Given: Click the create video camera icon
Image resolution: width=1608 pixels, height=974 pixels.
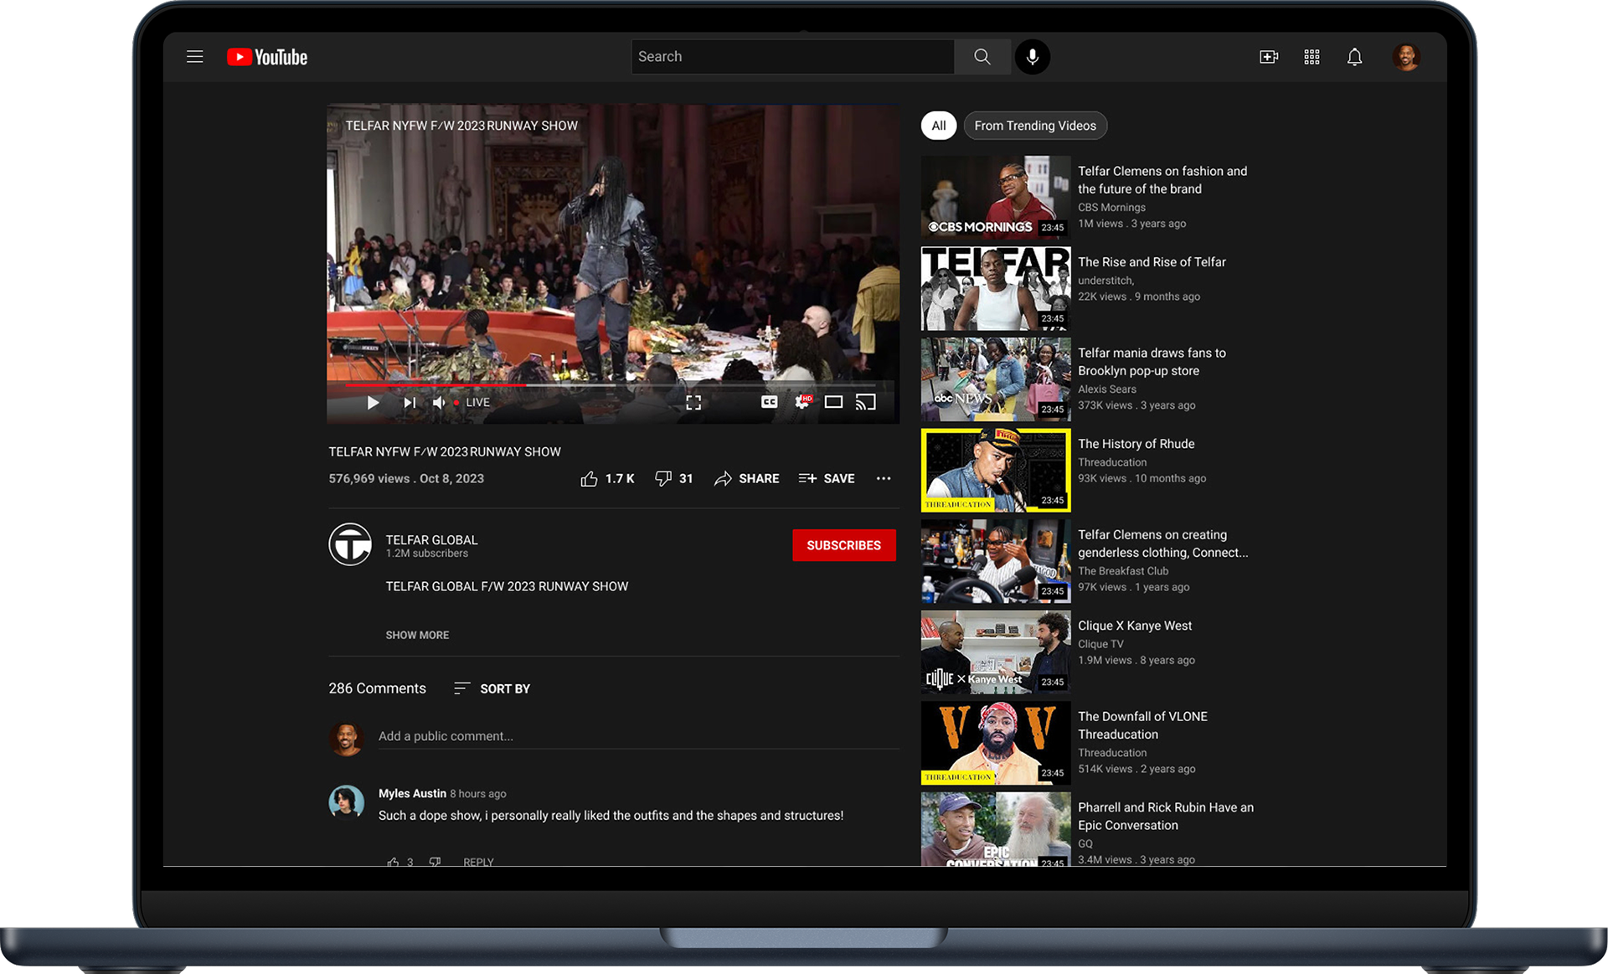Looking at the screenshot, I should click(1268, 57).
